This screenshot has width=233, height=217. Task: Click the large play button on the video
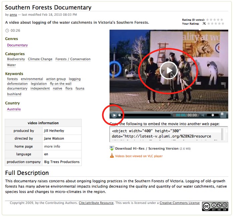[x=168, y=70]
